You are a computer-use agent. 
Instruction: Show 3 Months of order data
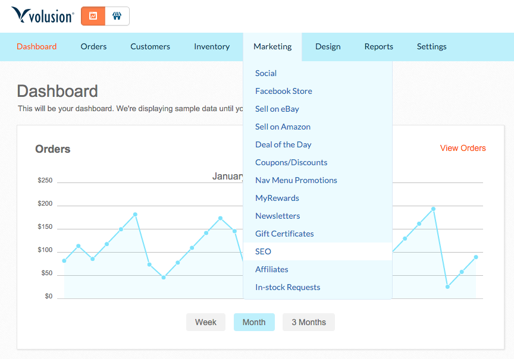point(309,322)
